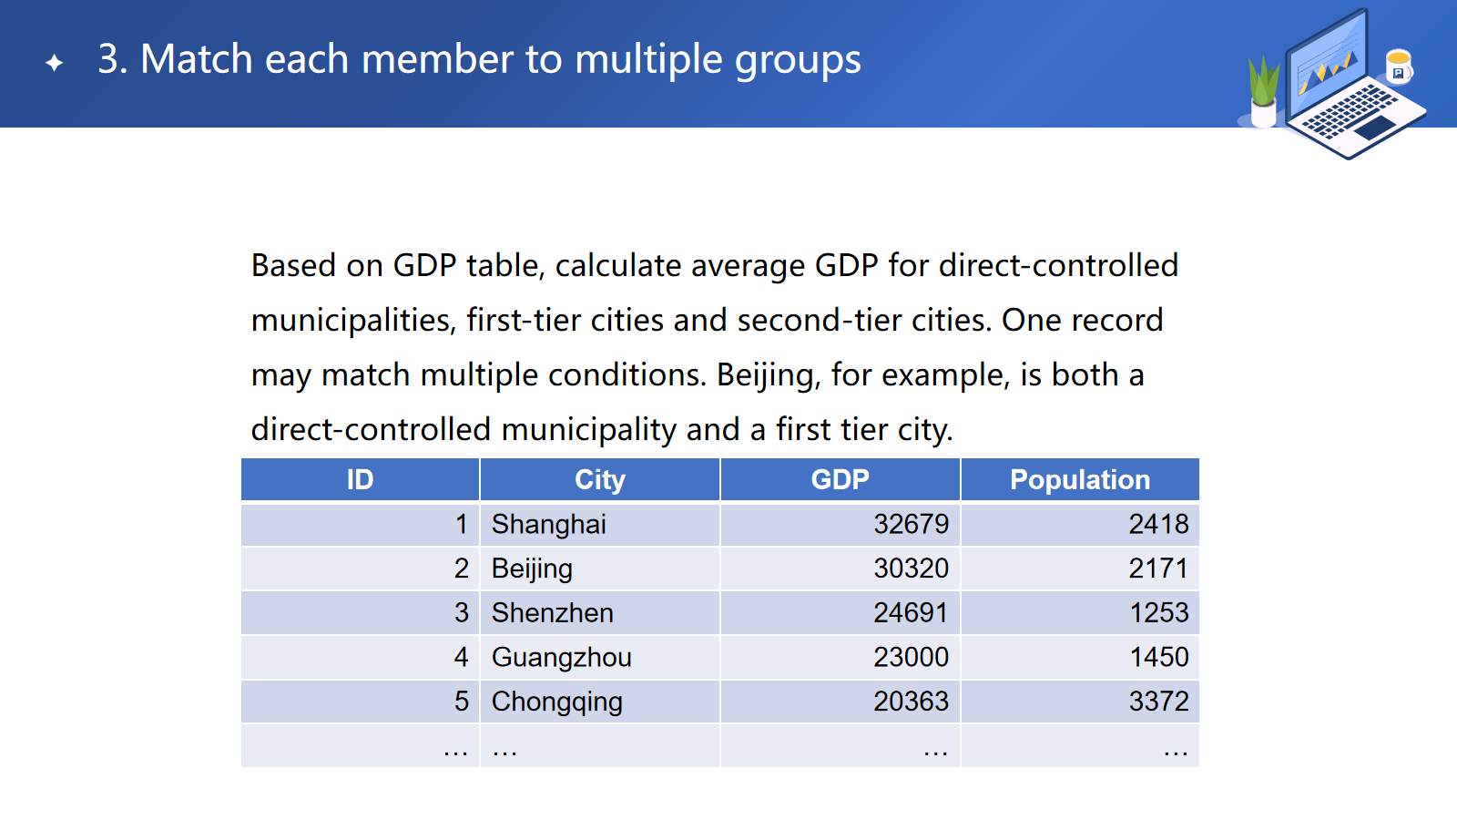Select the slide title text
The height and width of the screenshot is (820, 1457).
pyautogui.click(x=479, y=60)
